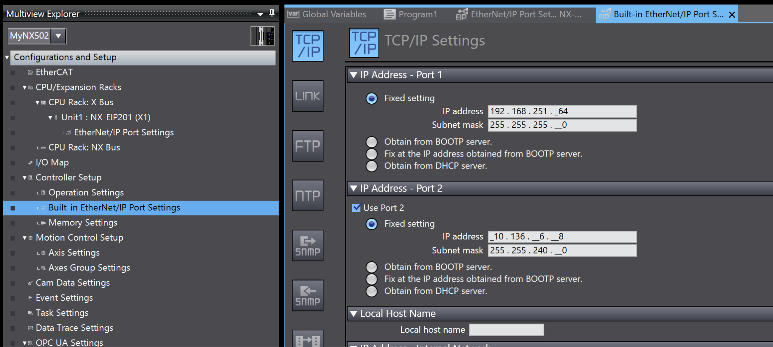Collapse the Configurations and Setup tree
Image resolution: width=773 pixels, height=347 pixels.
point(7,58)
